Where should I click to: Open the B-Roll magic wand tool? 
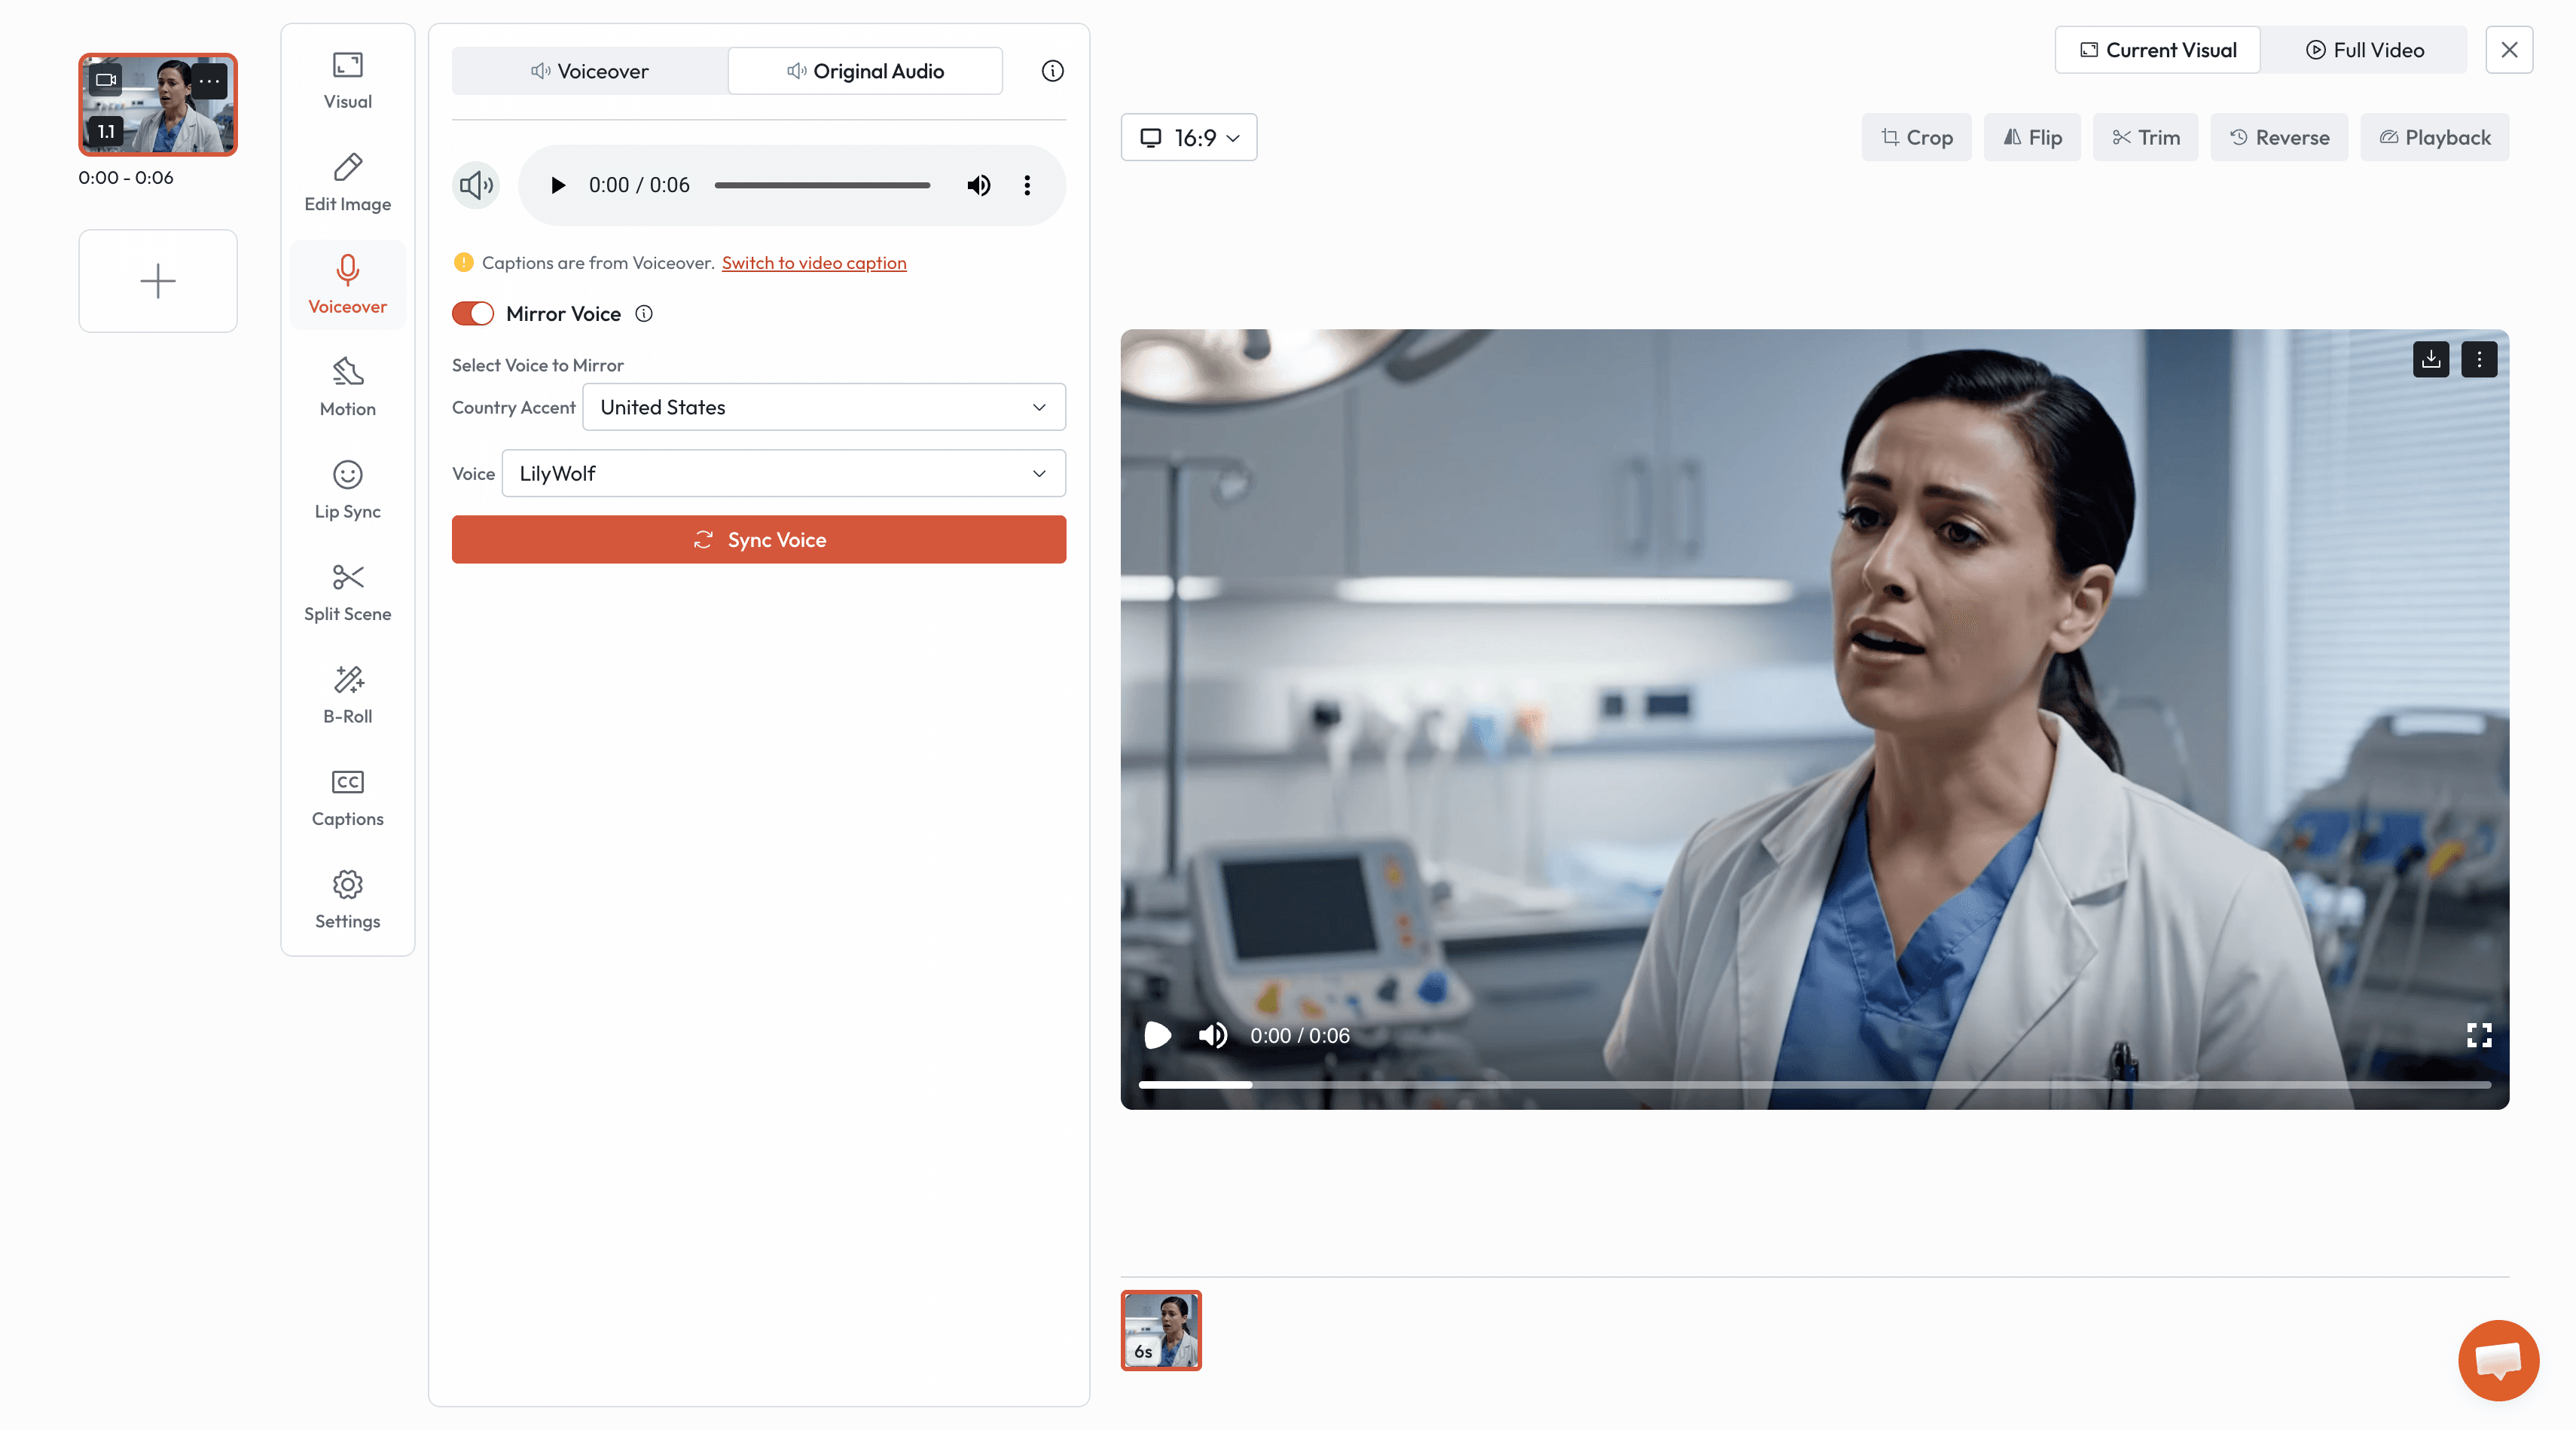[347, 694]
